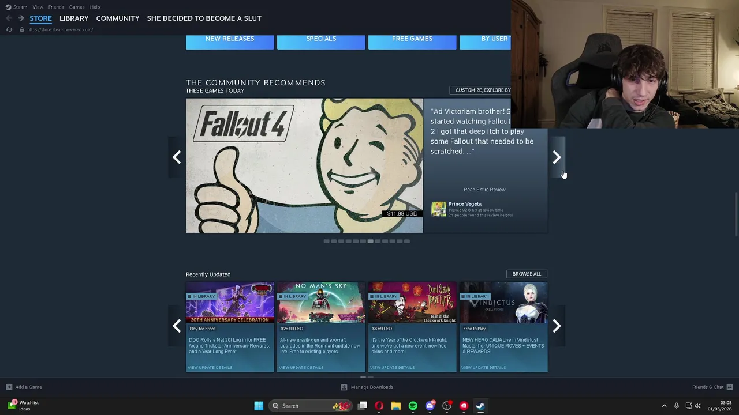Screen dimensions: 739x415
Task: Open Manage Downloads
Action: point(367,387)
